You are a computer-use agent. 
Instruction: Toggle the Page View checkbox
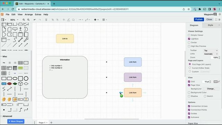189,85
